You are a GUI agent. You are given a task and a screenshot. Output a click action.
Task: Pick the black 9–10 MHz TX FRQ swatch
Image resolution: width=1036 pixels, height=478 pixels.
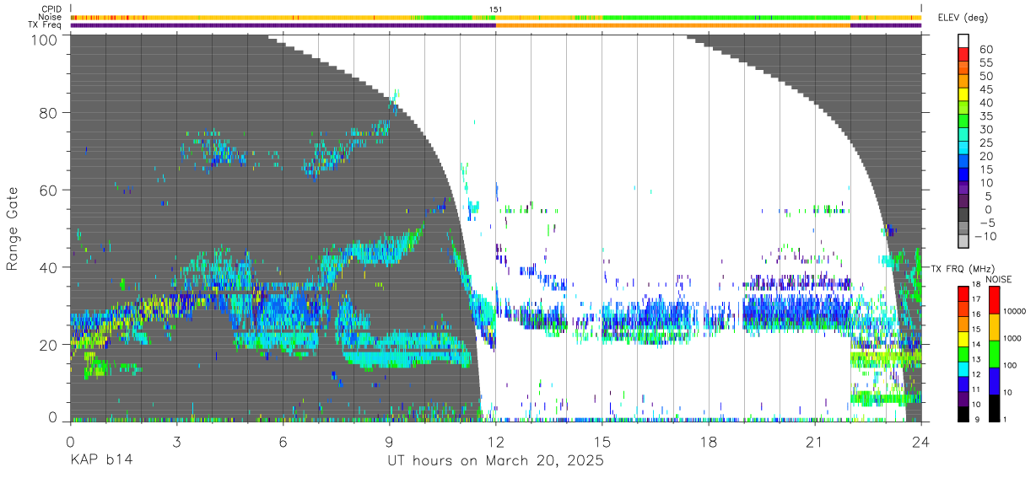coord(963,412)
